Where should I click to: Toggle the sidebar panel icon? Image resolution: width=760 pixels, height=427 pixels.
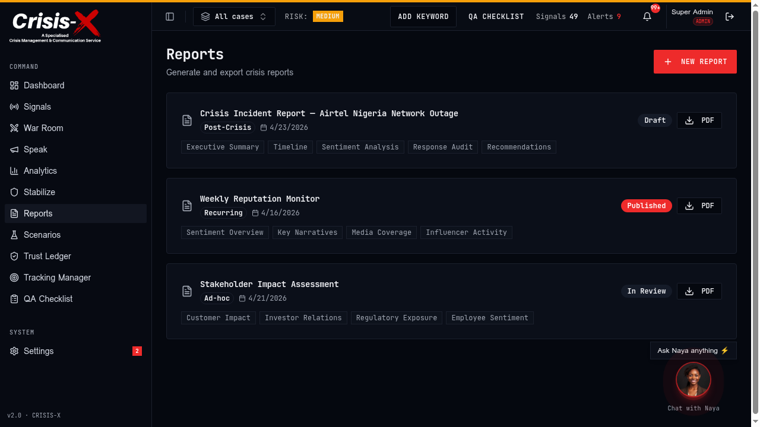(170, 17)
